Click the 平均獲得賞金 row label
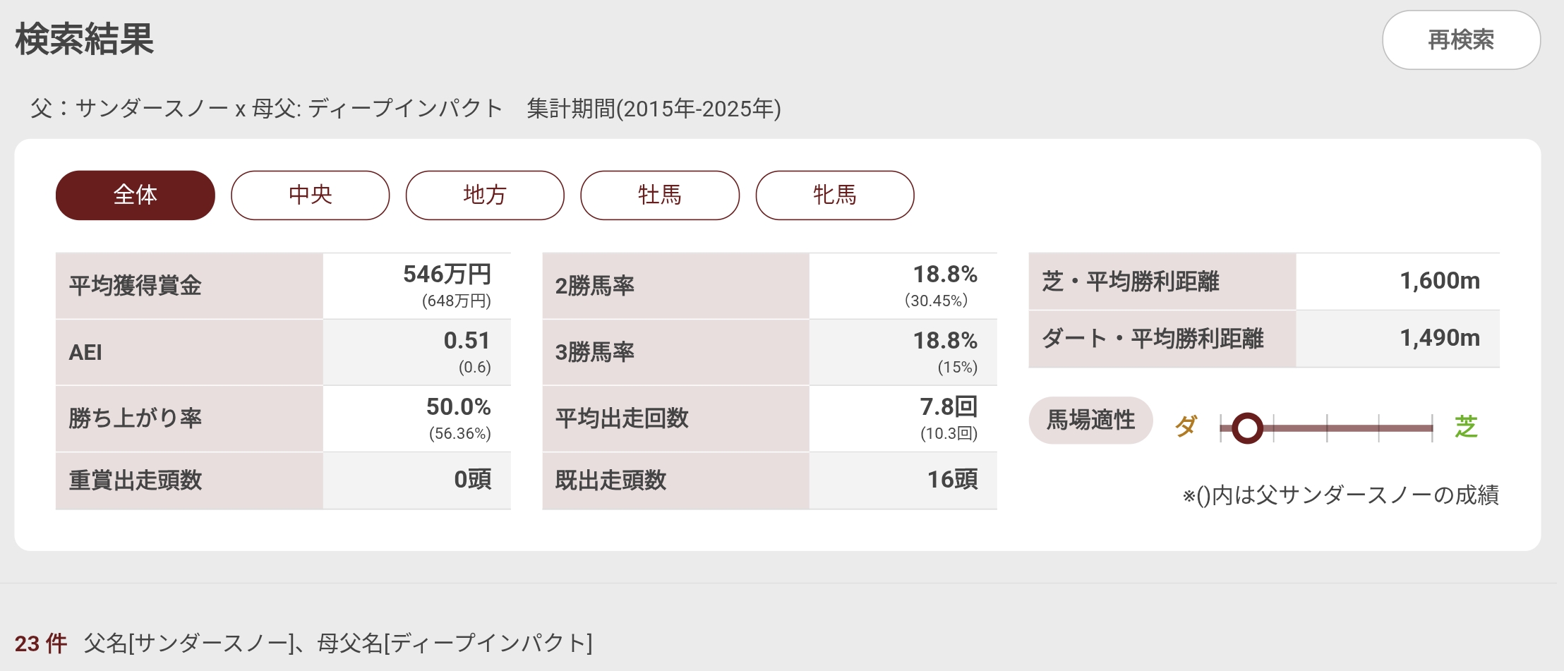Image resolution: width=1564 pixels, height=671 pixels. (135, 286)
